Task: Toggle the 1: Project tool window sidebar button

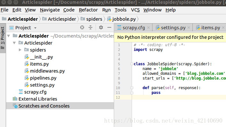Action: (x=3, y=38)
